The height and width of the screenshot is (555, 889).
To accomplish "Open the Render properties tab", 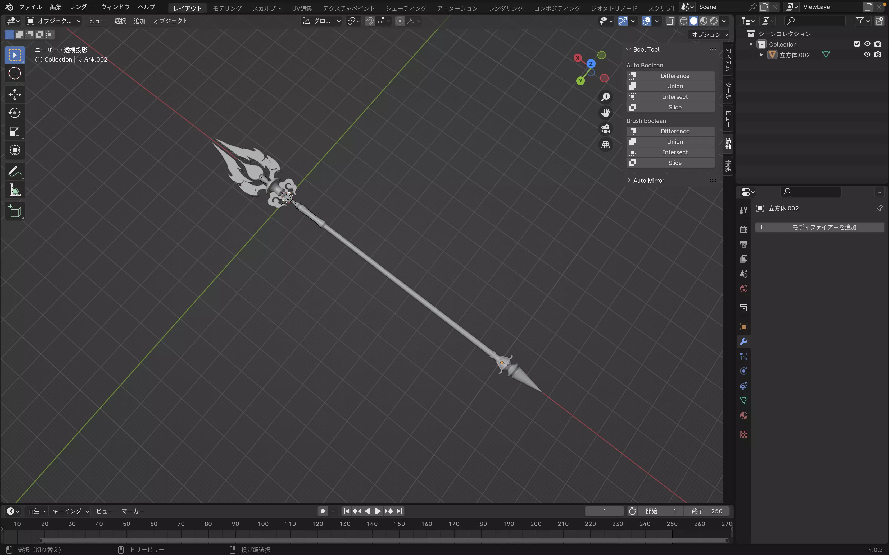I will click(x=743, y=229).
